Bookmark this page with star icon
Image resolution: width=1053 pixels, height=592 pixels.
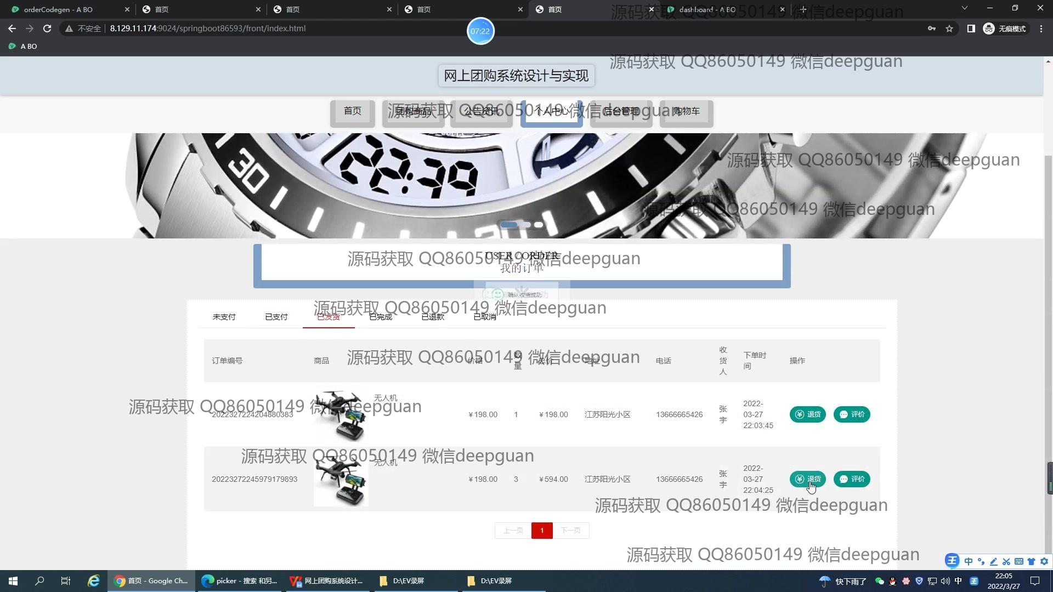pos(949,29)
